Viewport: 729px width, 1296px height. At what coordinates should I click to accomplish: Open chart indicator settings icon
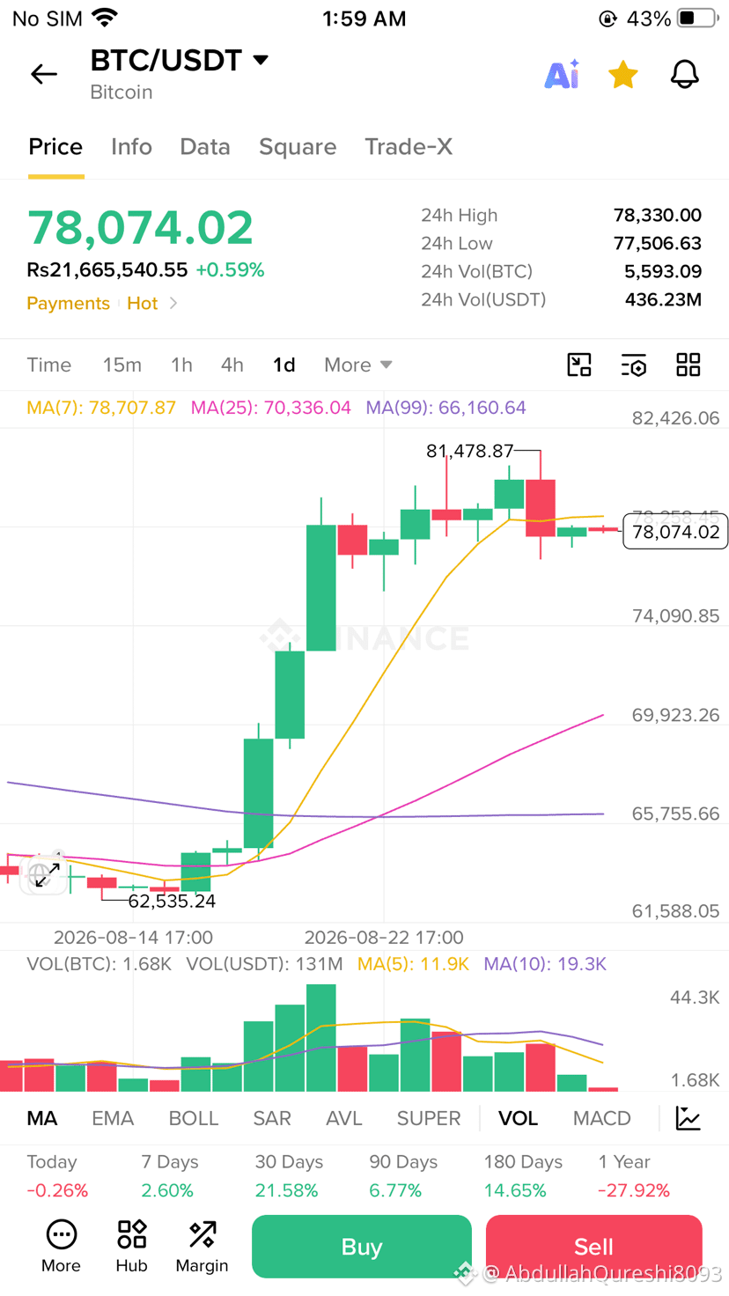634,364
